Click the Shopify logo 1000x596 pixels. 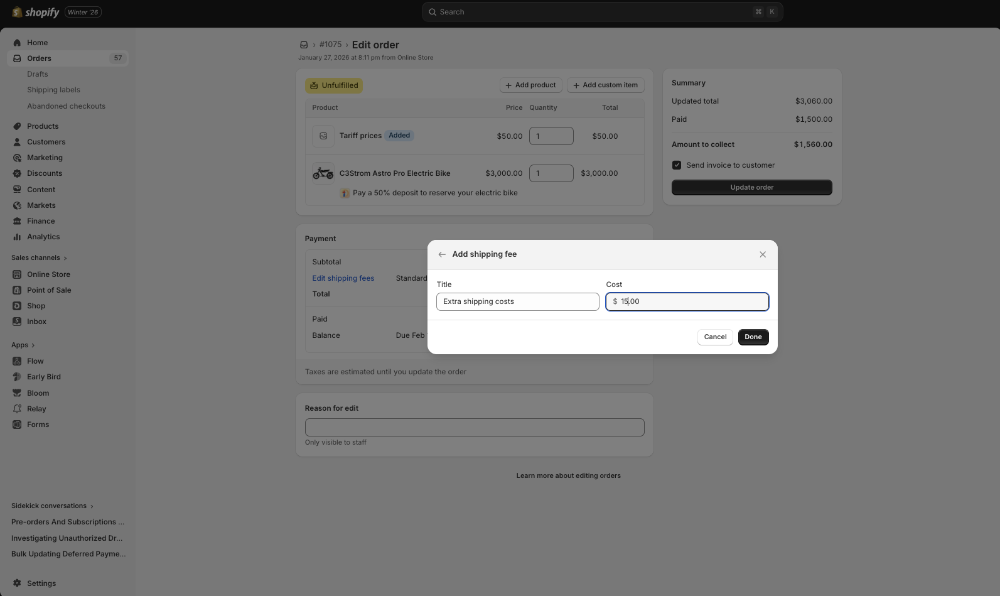[x=35, y=12]
